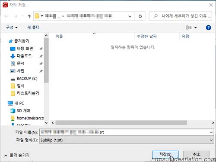Viewport: 216px width, 162px height.
Task: Select 내 PC in the navigation pane
Action: (16, 103)
